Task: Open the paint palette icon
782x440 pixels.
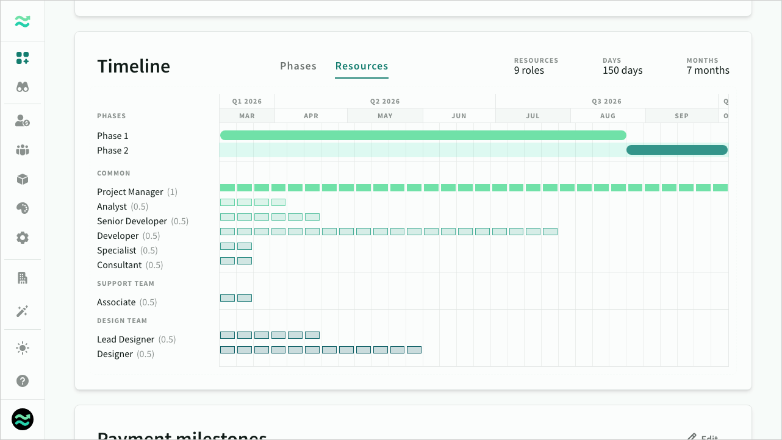Action: 23,208
